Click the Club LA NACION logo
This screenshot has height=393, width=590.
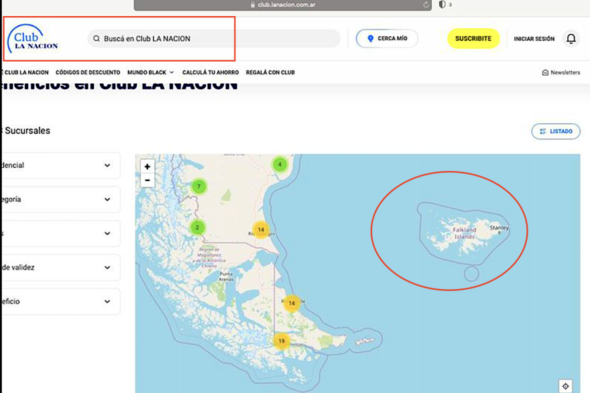32,39
